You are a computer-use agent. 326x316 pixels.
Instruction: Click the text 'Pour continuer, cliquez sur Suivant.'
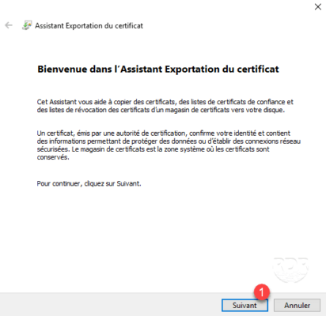pos(89,183)
